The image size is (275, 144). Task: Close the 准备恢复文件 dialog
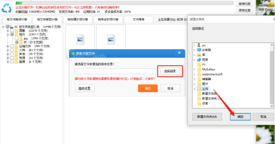(x=179, y=53)
